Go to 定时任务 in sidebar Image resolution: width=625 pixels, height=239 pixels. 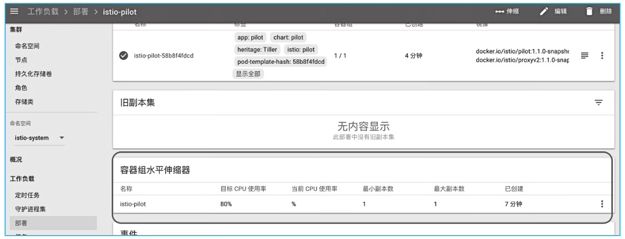coord(27,195)
